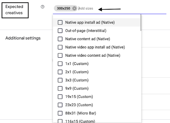Enable Native video app install ad checkbox
The image size is (170, 123).
click(60, 47)
